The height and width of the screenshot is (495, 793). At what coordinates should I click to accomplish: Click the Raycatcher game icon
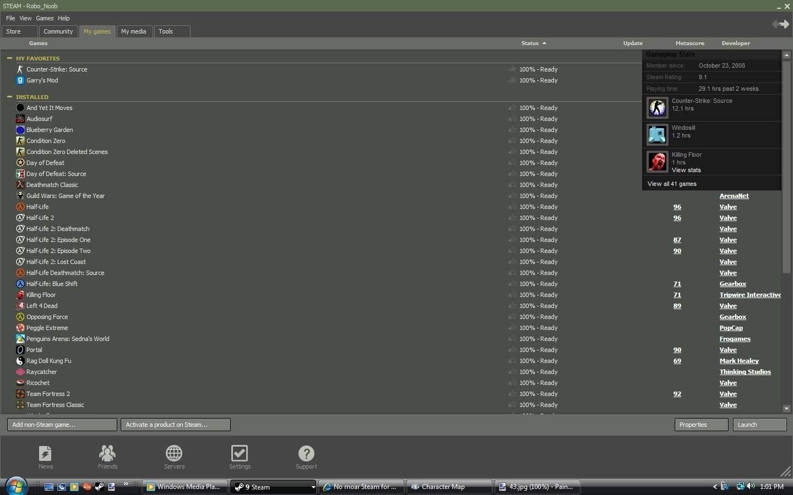(x=20, y=372)
